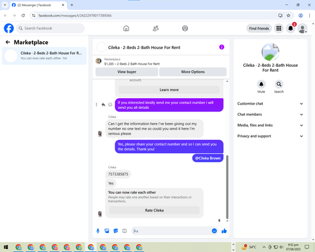Screen dimensions: 315x252
Task: Click Rate Cileka button
Action: (154, 210)
